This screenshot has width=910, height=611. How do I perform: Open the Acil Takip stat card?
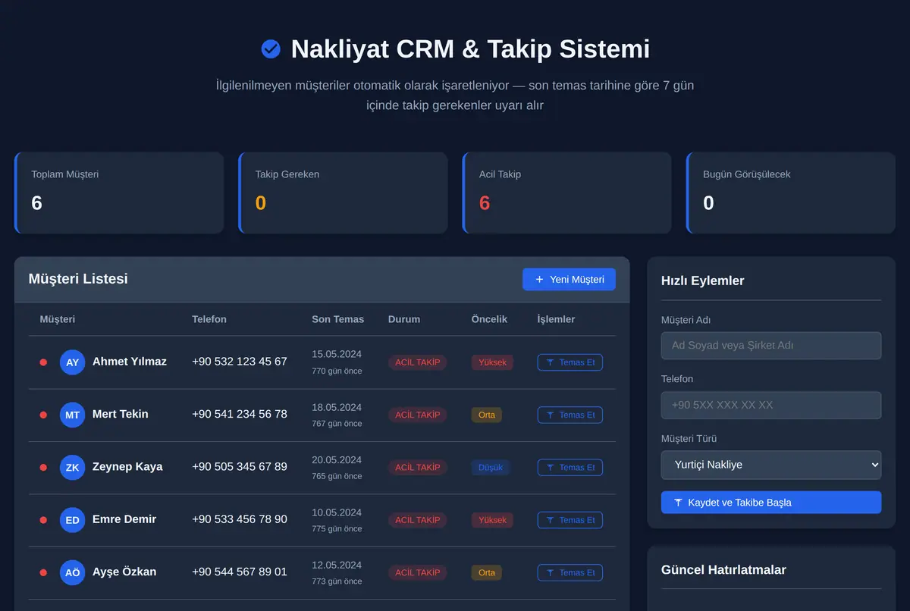click(x=566, y=193)
